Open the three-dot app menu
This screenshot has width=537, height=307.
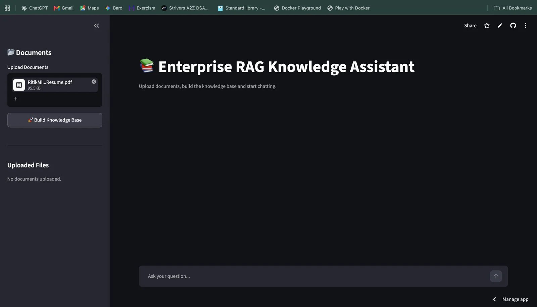click(x=525, y=25)
